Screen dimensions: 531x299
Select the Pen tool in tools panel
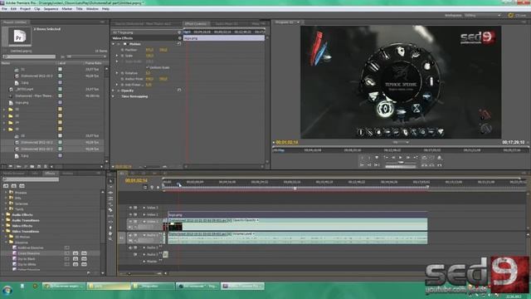pyautogui.click(x=110, y=228)
